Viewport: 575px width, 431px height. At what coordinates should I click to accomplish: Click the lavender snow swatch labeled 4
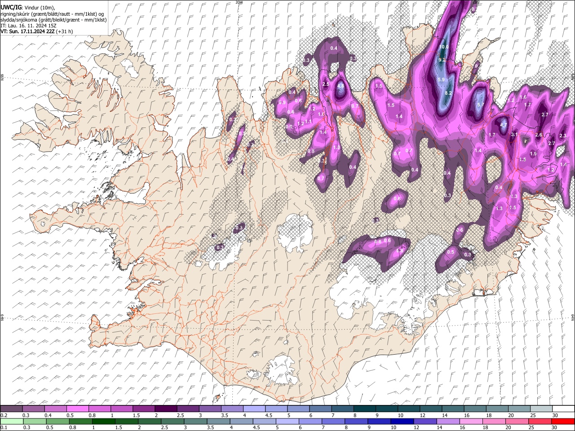point(254,409)
